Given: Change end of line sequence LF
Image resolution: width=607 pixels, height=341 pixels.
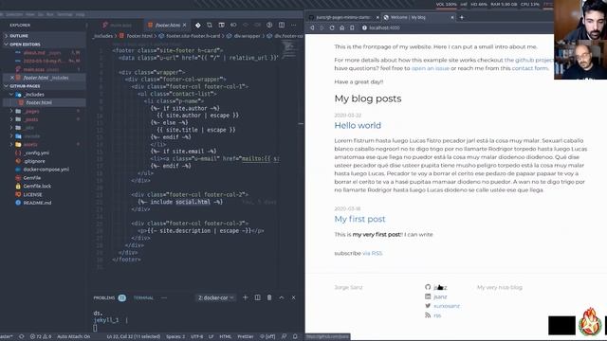Looking at the screenshot, I should 211,337.
